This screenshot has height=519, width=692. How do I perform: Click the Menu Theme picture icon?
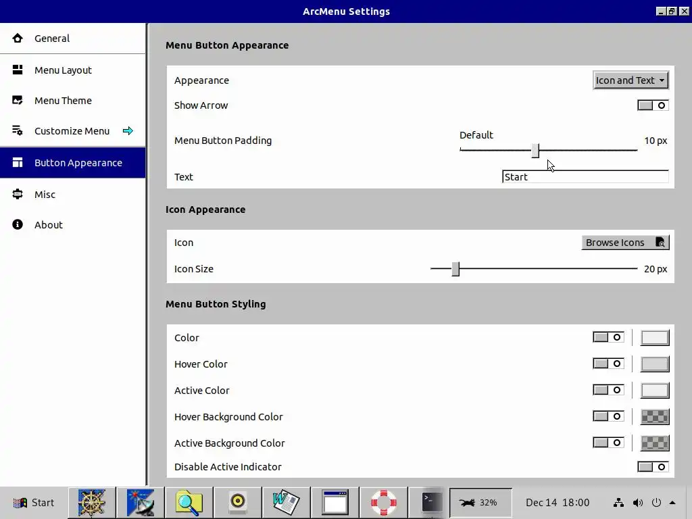[x=17, y=100]
